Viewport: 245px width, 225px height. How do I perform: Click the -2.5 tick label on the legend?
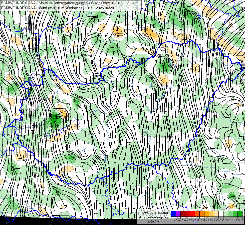tap(199, 220)
